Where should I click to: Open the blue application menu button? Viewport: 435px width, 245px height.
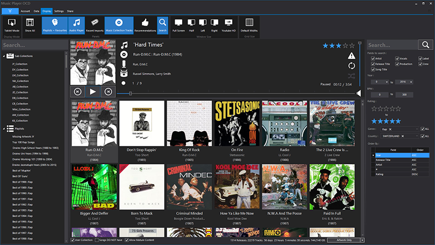point(10,11)
